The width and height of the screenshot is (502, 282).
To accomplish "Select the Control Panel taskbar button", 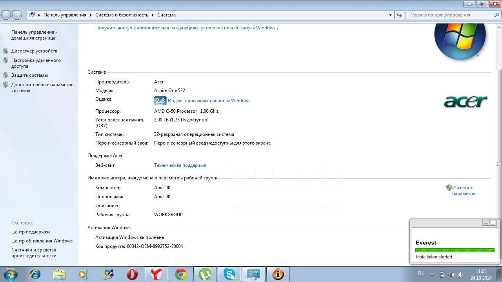I will 254,274.
